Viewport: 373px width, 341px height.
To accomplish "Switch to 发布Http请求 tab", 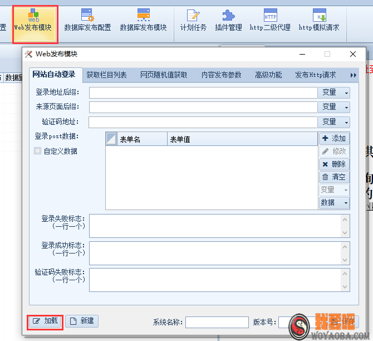I will coord(316,75).
